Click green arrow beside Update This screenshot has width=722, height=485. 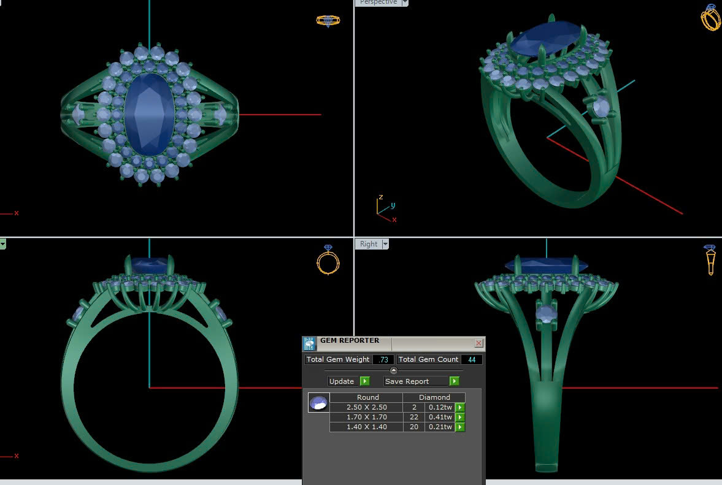point(365,381)
